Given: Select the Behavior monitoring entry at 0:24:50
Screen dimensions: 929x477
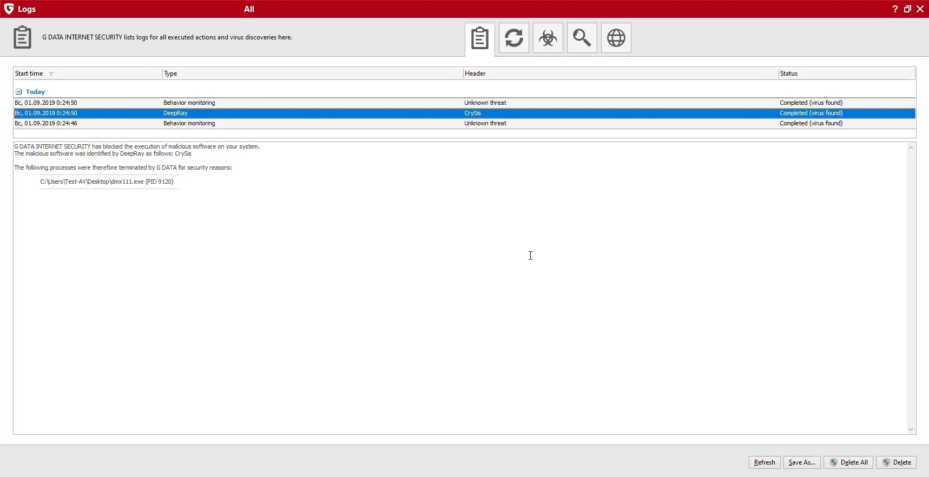Looking at the screenshot, I should pos(464,103).
